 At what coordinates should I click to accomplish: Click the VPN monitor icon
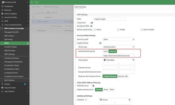pyautogui.click(x=2, y=21)
